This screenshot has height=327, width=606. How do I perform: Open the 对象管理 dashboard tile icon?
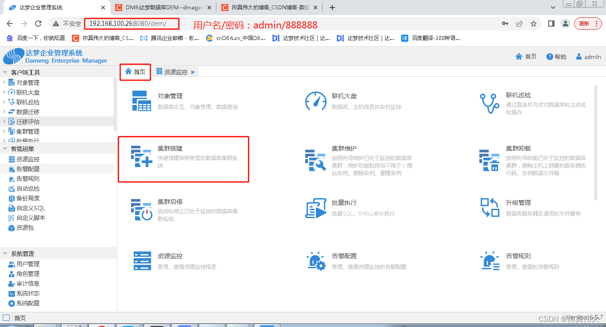click(x=142, y=101)
